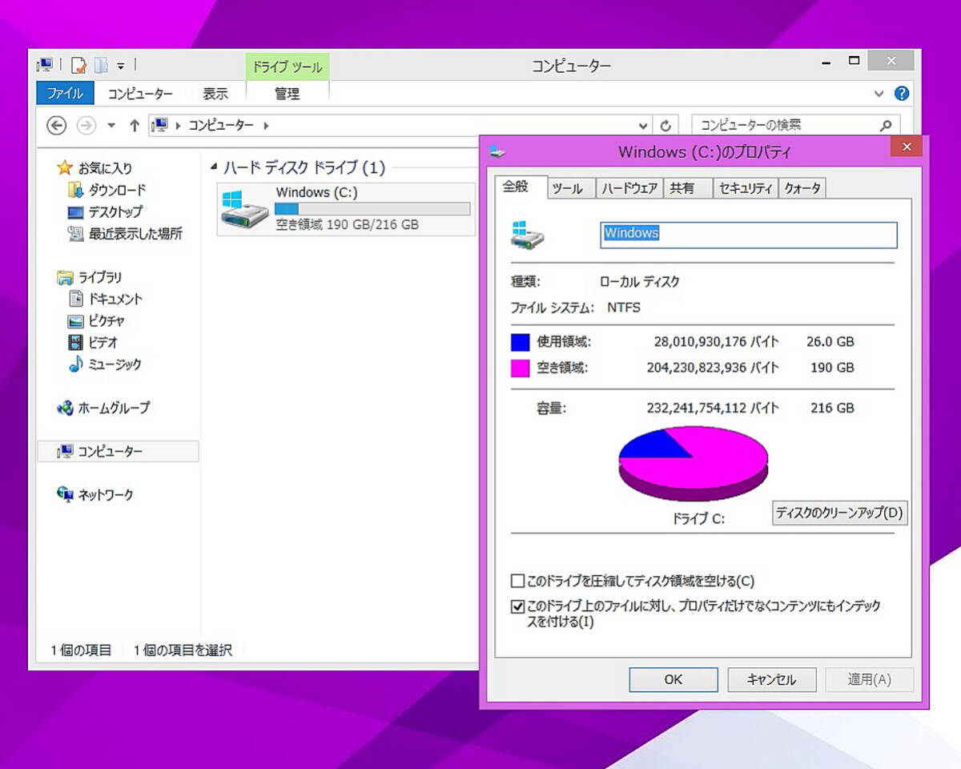This screenshot has height=769, width=961.
Task: Open ドキュメント library
Action: [x=115, y=299]
